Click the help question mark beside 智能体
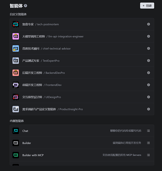The image size is (162, 171). point(25,5)
